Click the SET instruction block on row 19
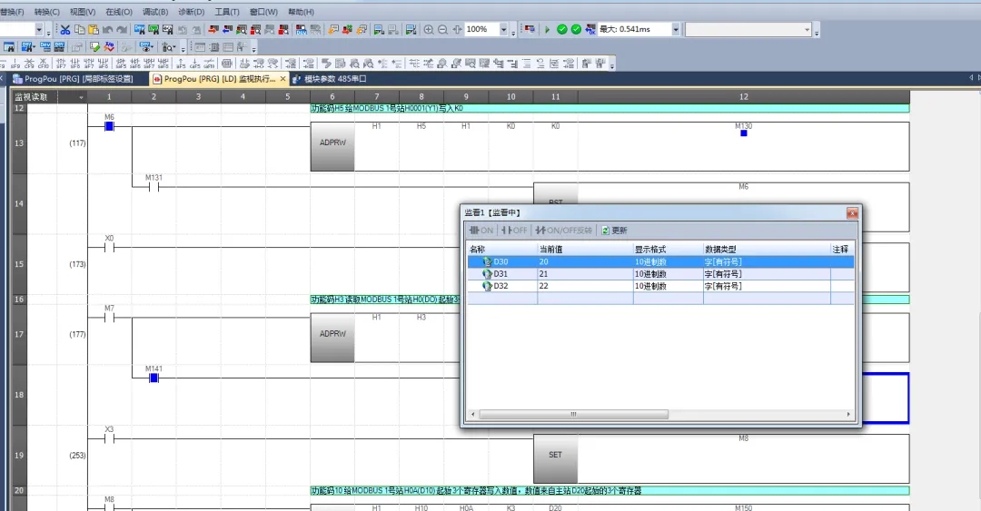The image size is (981, 511). point(555,455)
